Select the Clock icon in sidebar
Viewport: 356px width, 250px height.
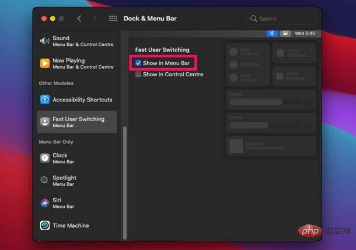[x=45, y=159]
